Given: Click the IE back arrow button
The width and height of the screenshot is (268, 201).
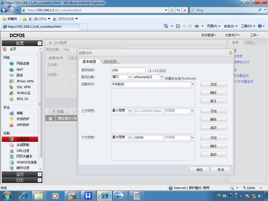Looking at the screenshot, I should [x=4, y=10].
